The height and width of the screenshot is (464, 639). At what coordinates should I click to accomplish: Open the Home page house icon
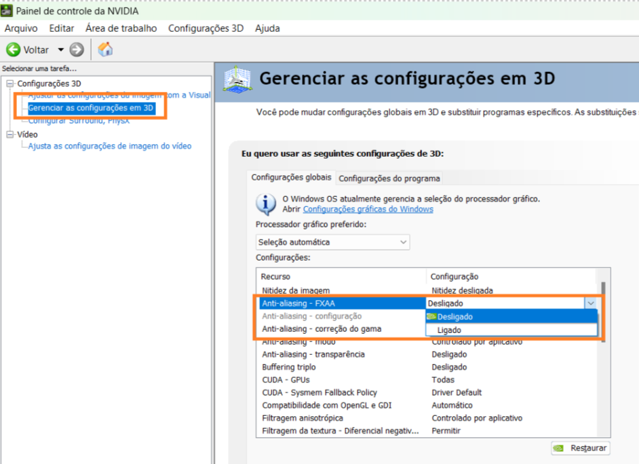[105, 50]
